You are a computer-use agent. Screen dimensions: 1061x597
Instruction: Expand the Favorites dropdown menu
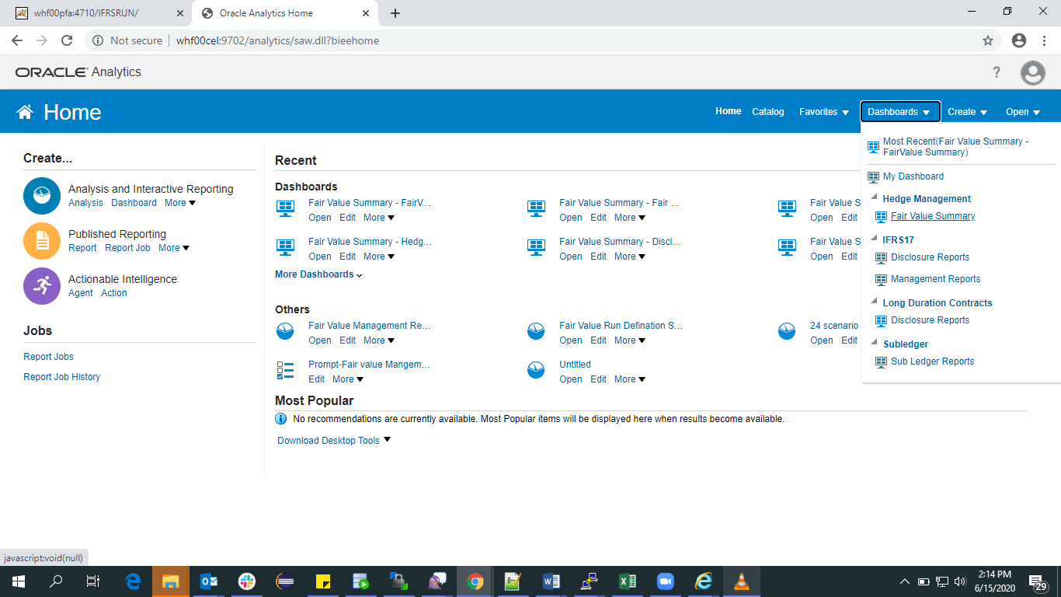pyautogui.click(x=824, y=112)
